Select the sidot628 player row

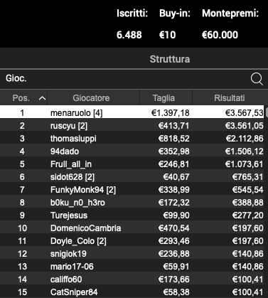click(132, 176)
